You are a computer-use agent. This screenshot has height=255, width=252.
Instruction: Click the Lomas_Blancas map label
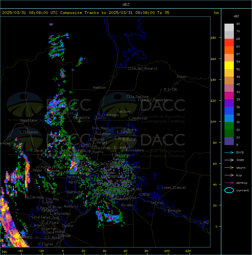[x=174, y=187]
